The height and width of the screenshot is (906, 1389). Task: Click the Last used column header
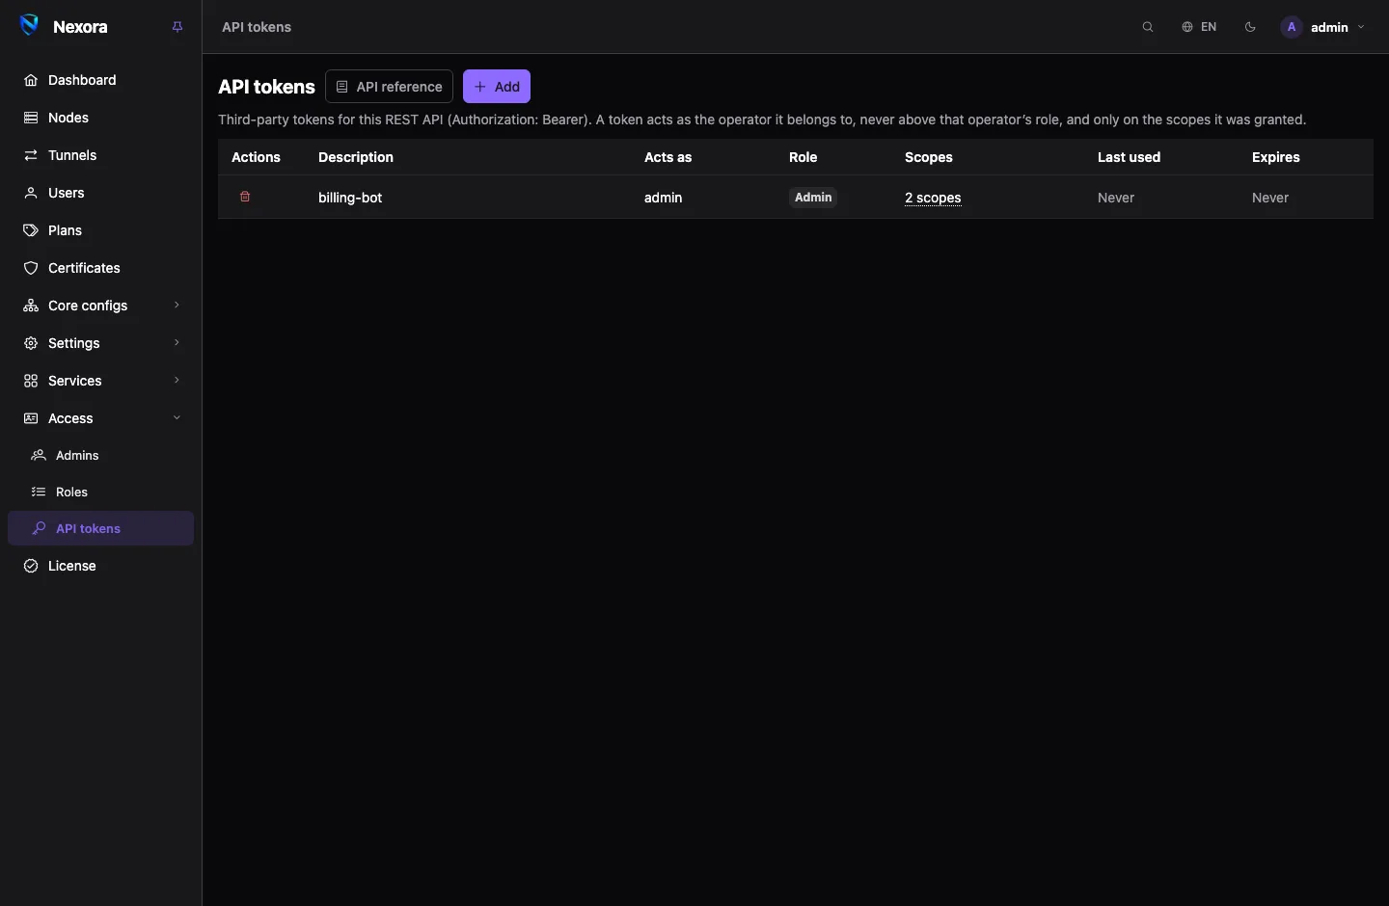[1129, 157]
